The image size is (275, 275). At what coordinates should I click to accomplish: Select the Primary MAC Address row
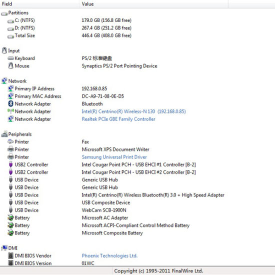[x=137, y=96]
